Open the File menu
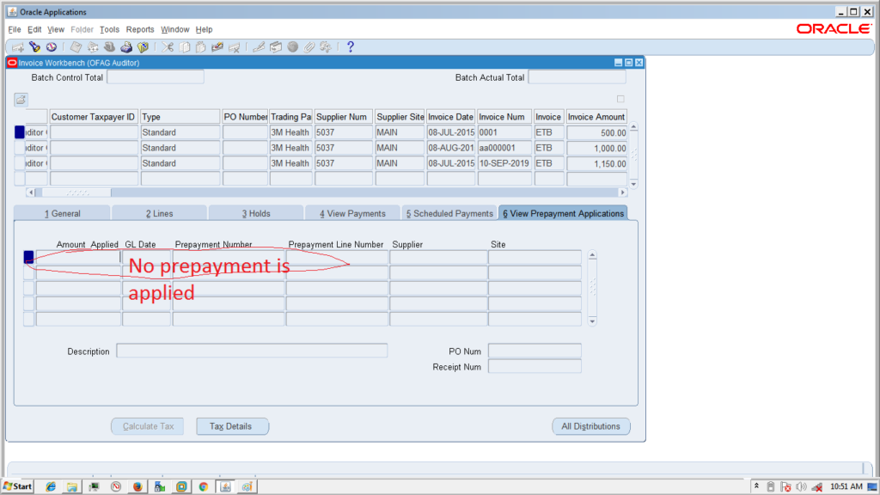 point(15,29)
